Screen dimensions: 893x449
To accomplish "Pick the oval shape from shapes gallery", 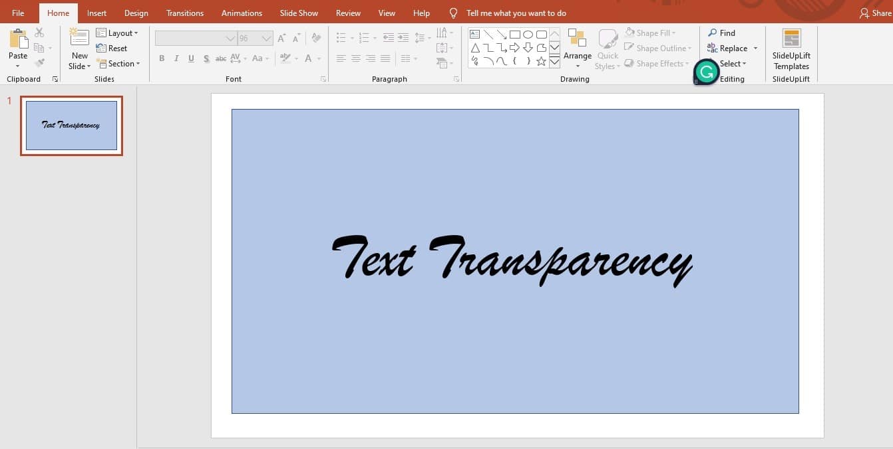I will pyautogui.click(x=528, y=35).
